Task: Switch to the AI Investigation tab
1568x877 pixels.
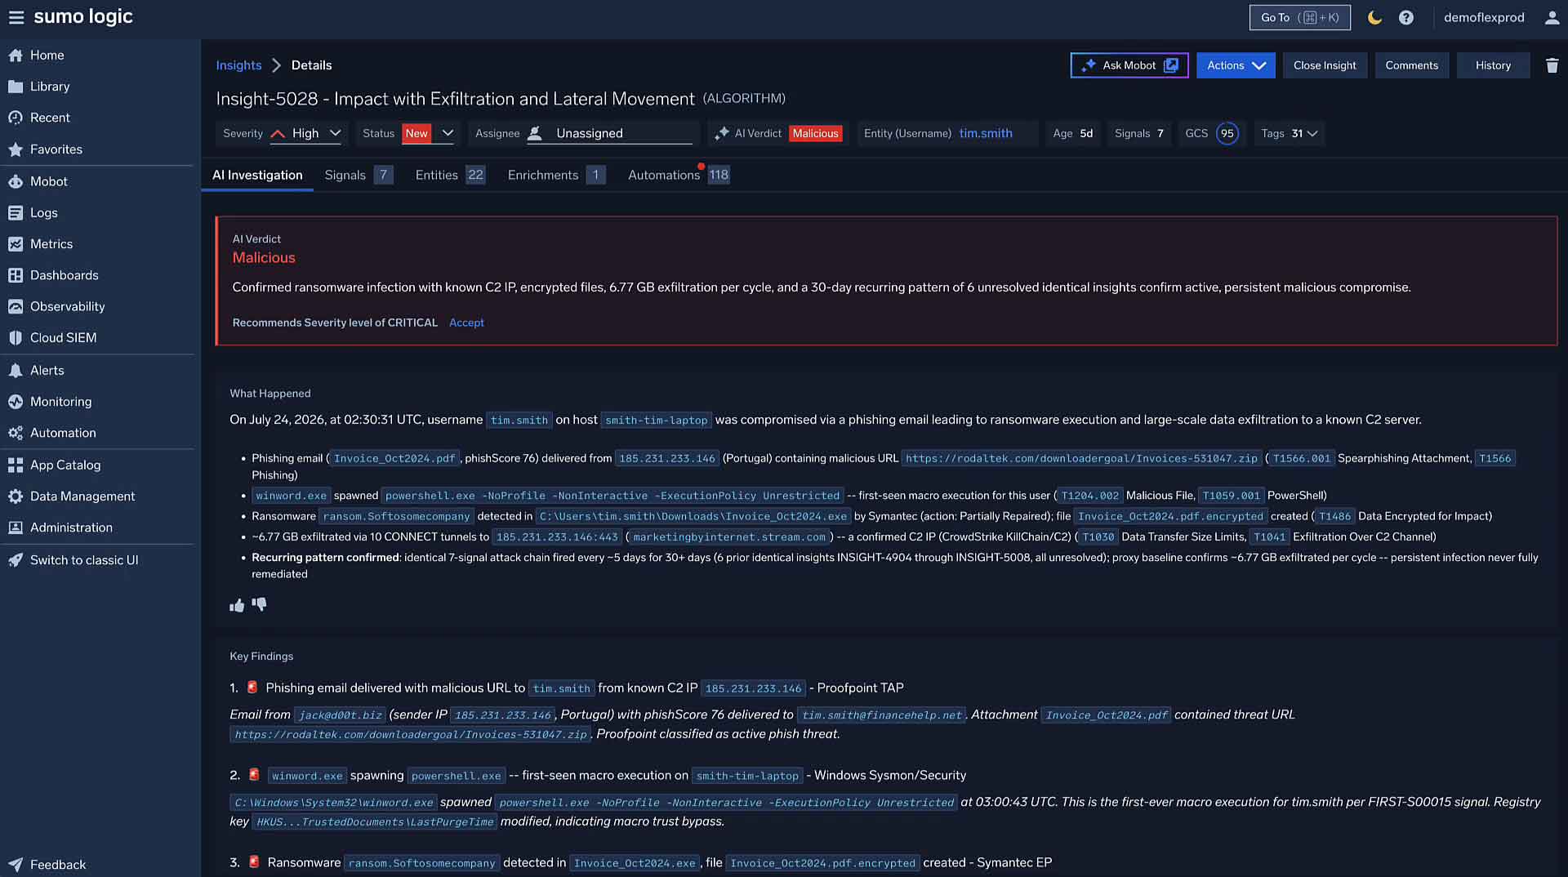Action: (x=257, y=175)
